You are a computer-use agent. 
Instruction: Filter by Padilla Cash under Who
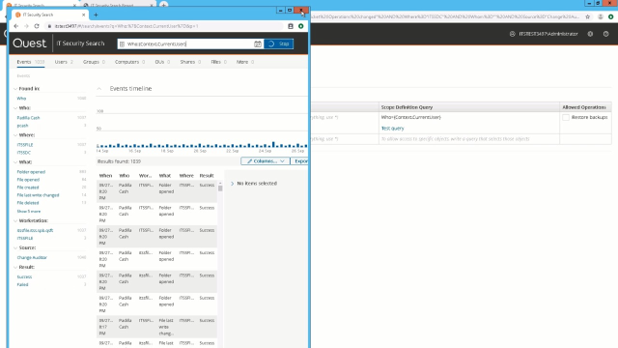[x=28, y=118]
